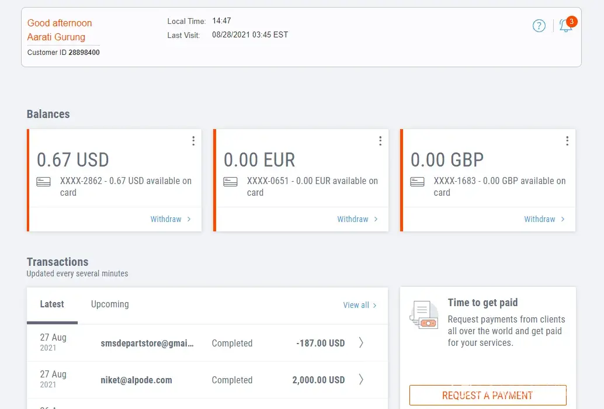Open the three-dot menu on EUR balance card

pyautogui.click(x=380, y=141)
